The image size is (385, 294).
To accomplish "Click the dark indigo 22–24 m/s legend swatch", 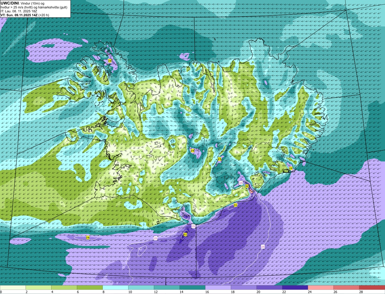I will 295,288.
